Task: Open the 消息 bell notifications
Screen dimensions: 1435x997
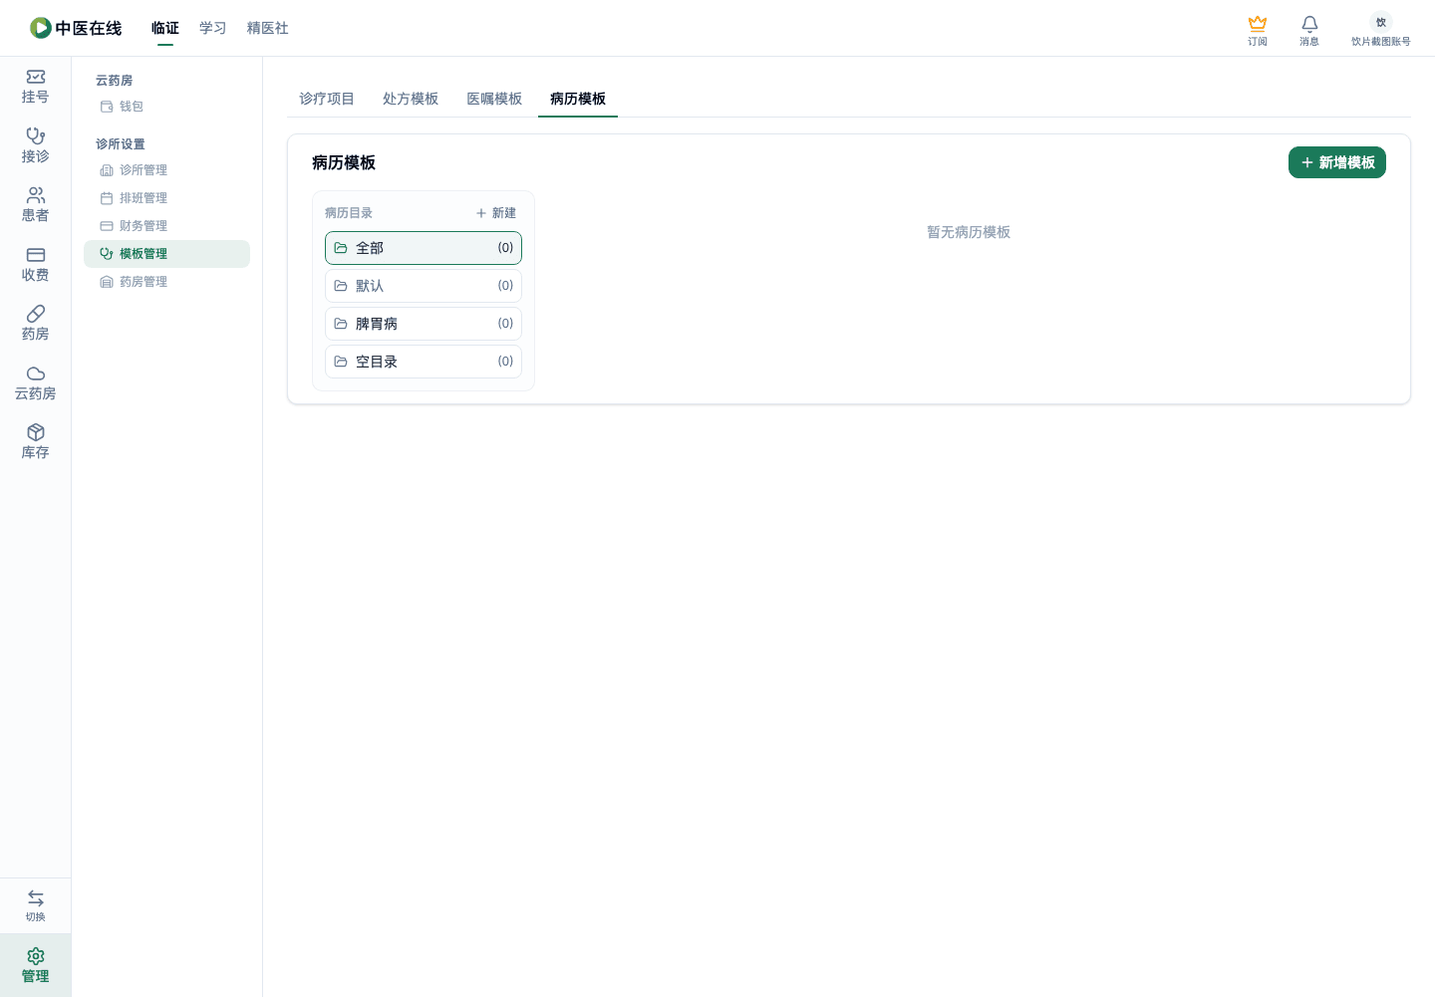Action: click(1309, 23)
